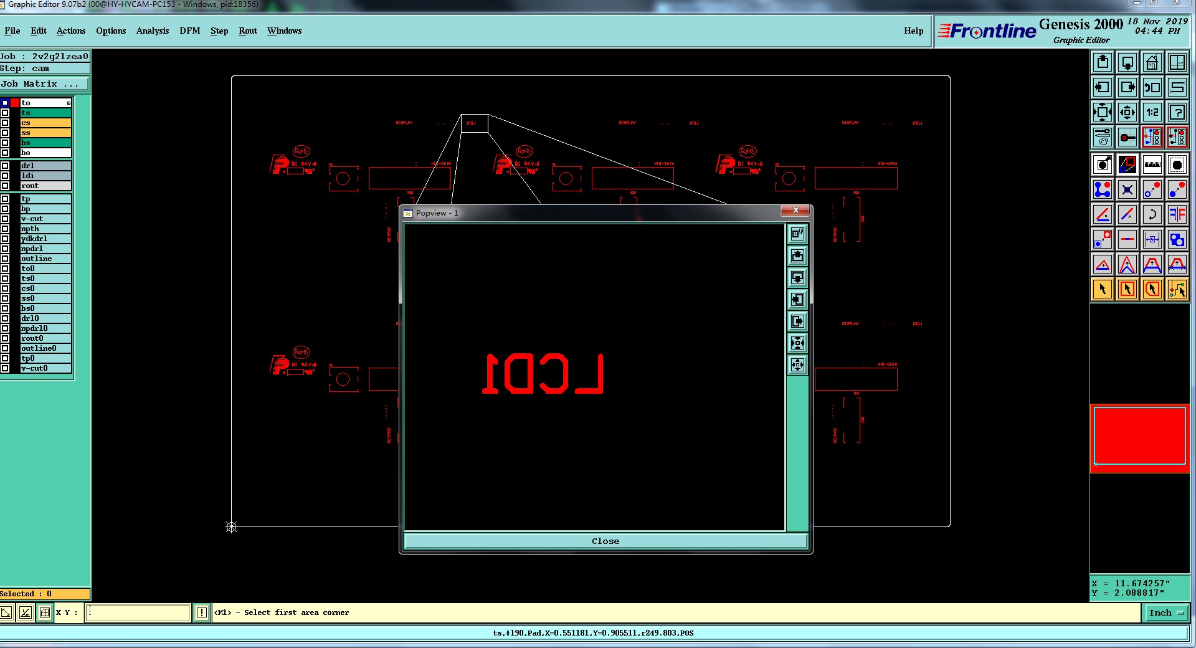This screenshot has height=648, width=1196.
Task: Click the rotate feature icon
Action: coord(1152,214)
